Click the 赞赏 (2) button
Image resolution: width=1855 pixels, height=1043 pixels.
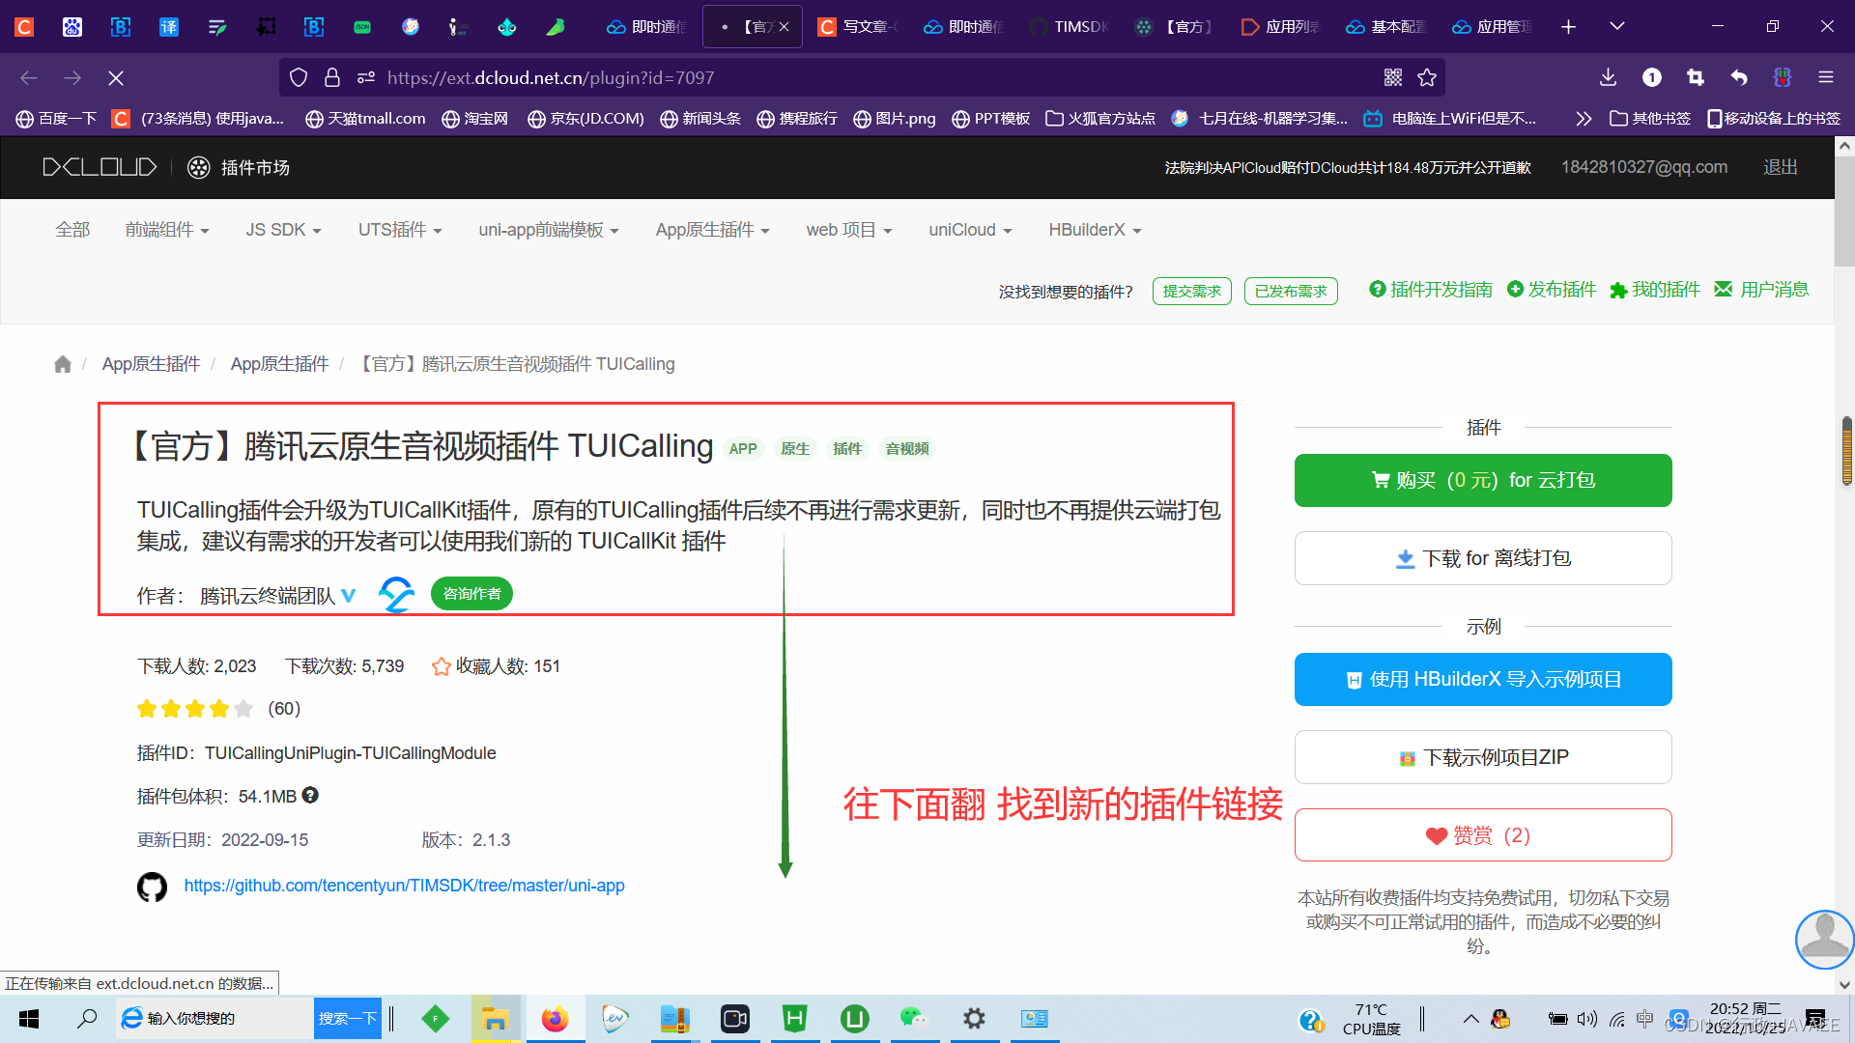pos(1483,835)
